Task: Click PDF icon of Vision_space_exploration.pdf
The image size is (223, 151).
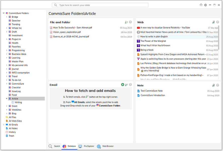Action: coord(51,32)
